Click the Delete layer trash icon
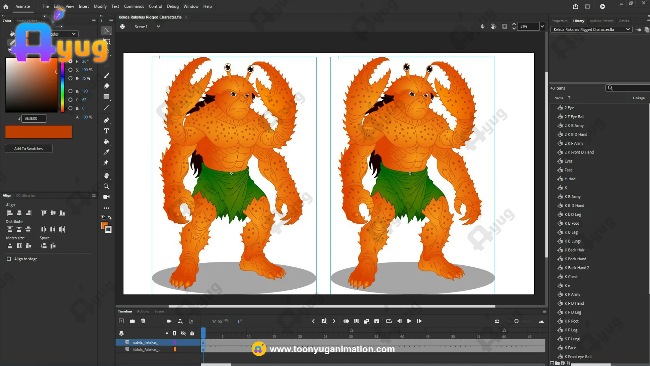 [x=143, y=321]
